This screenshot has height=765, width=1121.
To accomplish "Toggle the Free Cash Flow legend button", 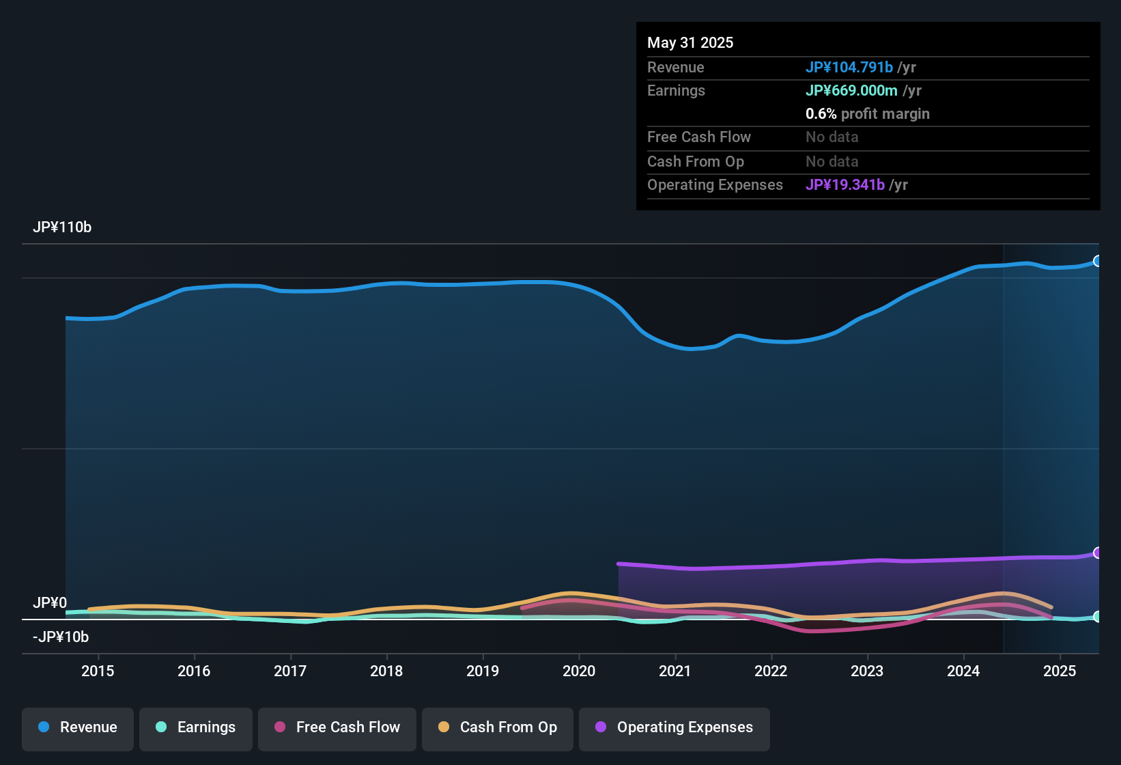I will [337, 729].
